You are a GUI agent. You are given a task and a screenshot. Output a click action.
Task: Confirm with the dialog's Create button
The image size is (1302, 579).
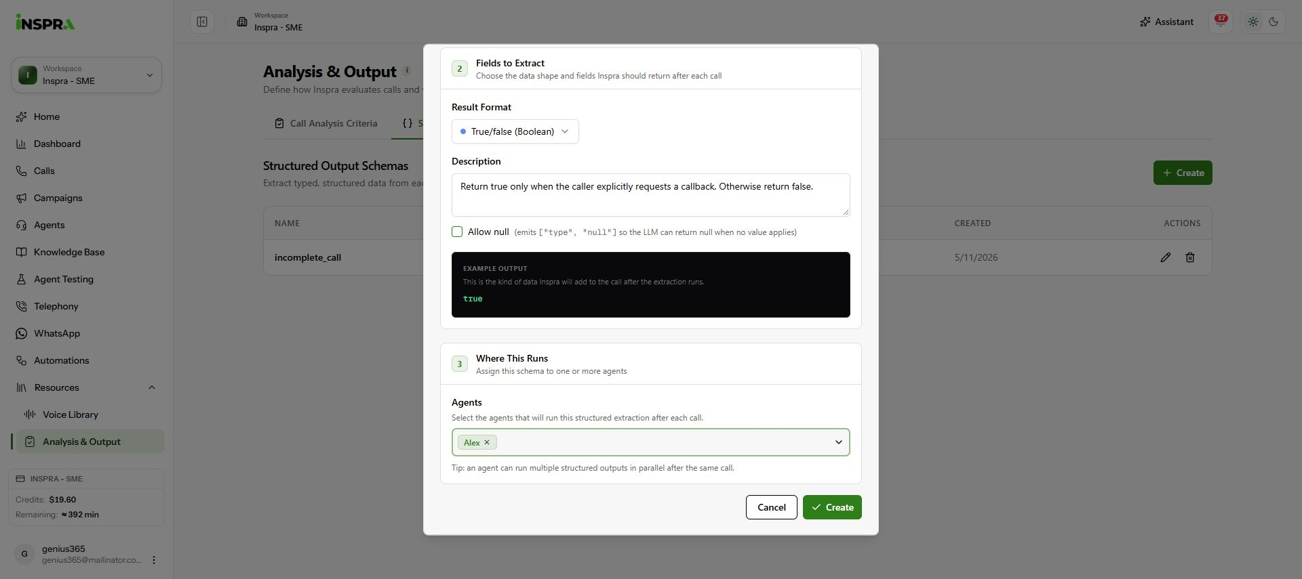832,507
